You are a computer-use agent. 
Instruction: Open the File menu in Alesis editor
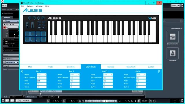(23, 6)
